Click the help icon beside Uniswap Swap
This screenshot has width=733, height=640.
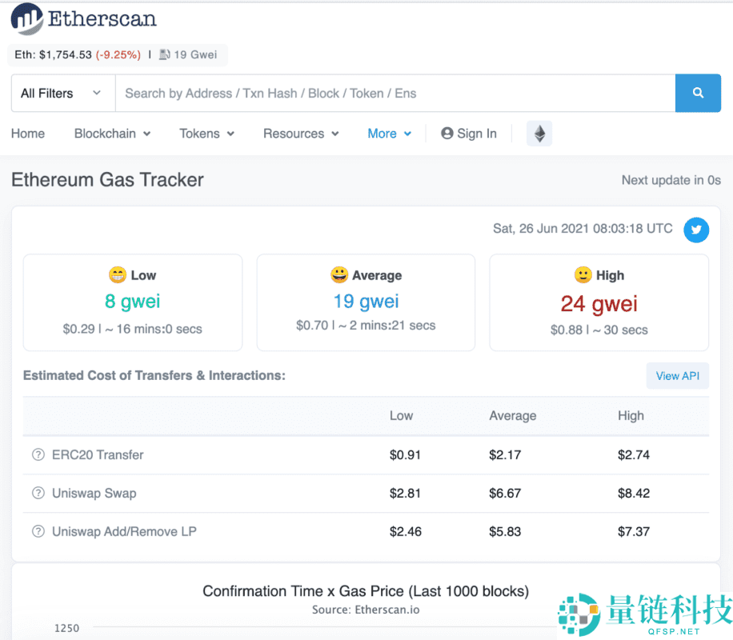[38, 494]
